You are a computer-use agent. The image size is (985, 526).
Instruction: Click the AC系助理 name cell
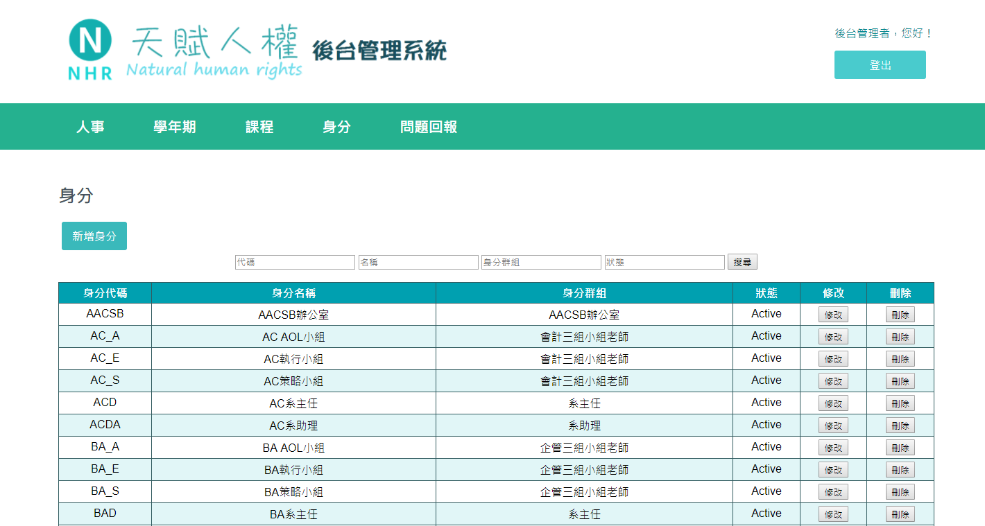[x=293, y=426]
